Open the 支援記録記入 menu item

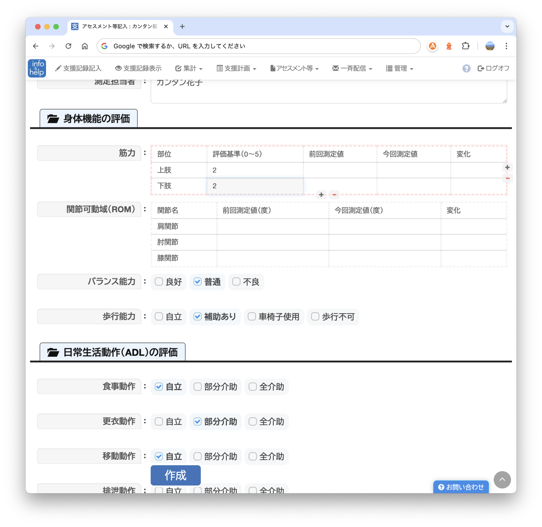pos(78,69)
